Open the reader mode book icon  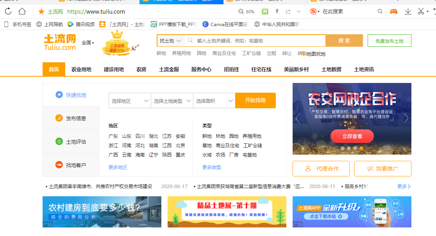click(265, 12)
